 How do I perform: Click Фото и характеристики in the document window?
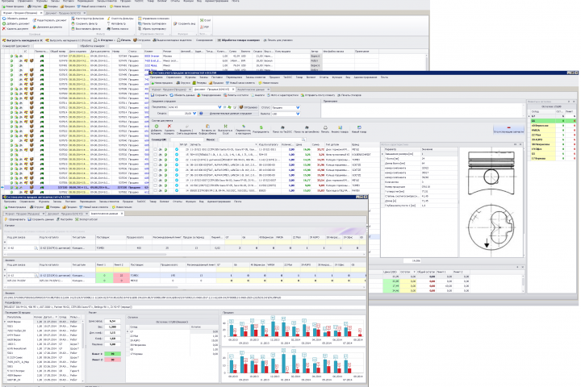click(284, 95)
